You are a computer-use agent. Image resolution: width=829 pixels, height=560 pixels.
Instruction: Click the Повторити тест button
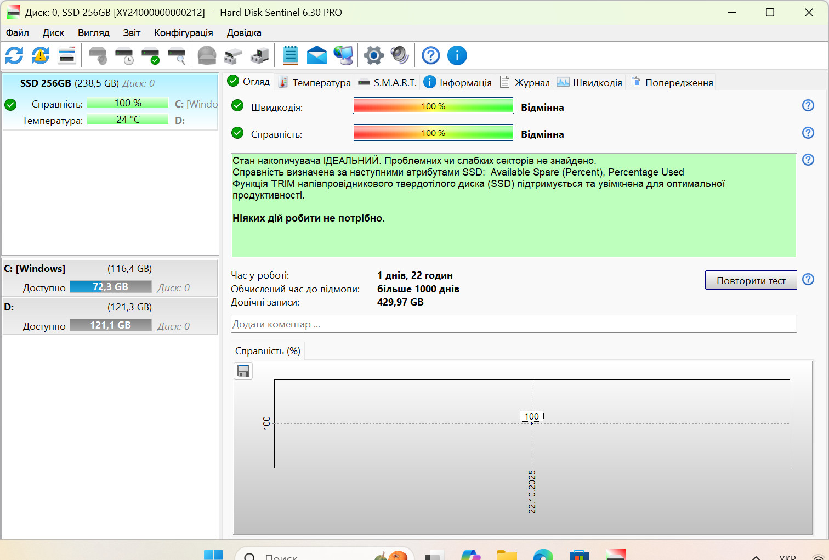[751, 280]
